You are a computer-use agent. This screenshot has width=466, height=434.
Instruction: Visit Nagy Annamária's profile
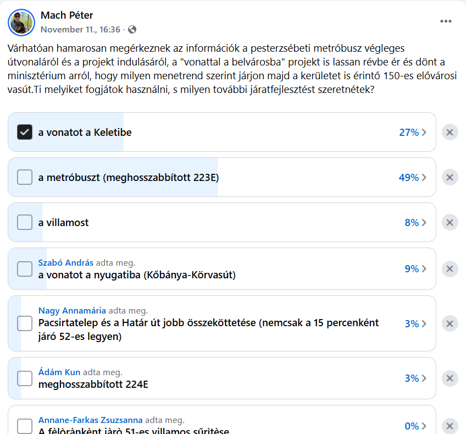(x=72, y=310)
